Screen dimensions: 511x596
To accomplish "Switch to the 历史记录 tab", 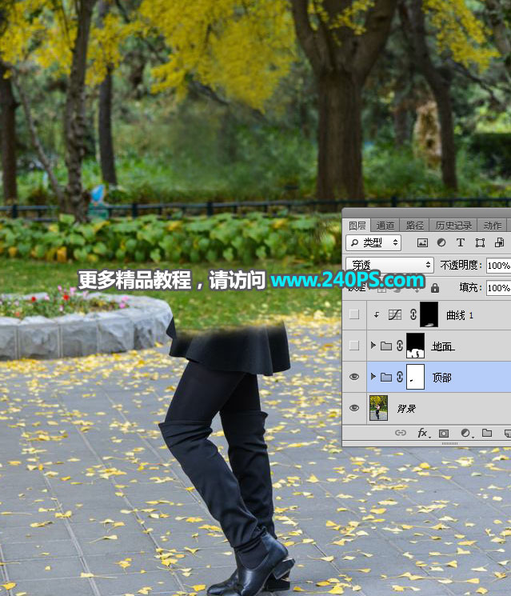I will point(453,226).
